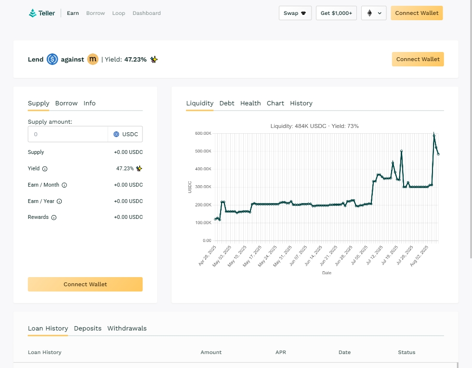472x368 pixels.
Task: Switch to the Deposits tab
Action: pyautogui.click(x=88, y=328)
